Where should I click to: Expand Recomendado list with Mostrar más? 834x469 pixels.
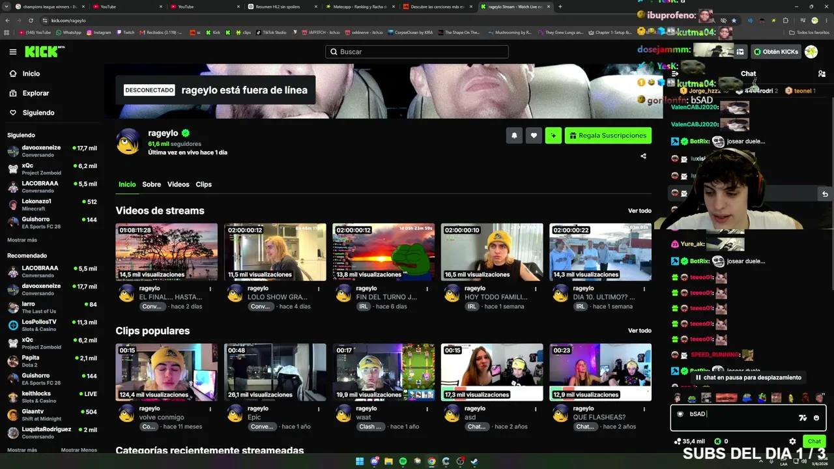(22, 450)
